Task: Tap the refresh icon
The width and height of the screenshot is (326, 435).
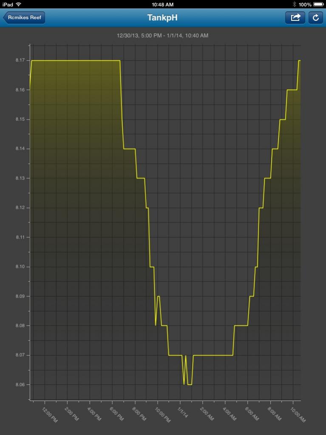Action: click(x=316, y=18)
